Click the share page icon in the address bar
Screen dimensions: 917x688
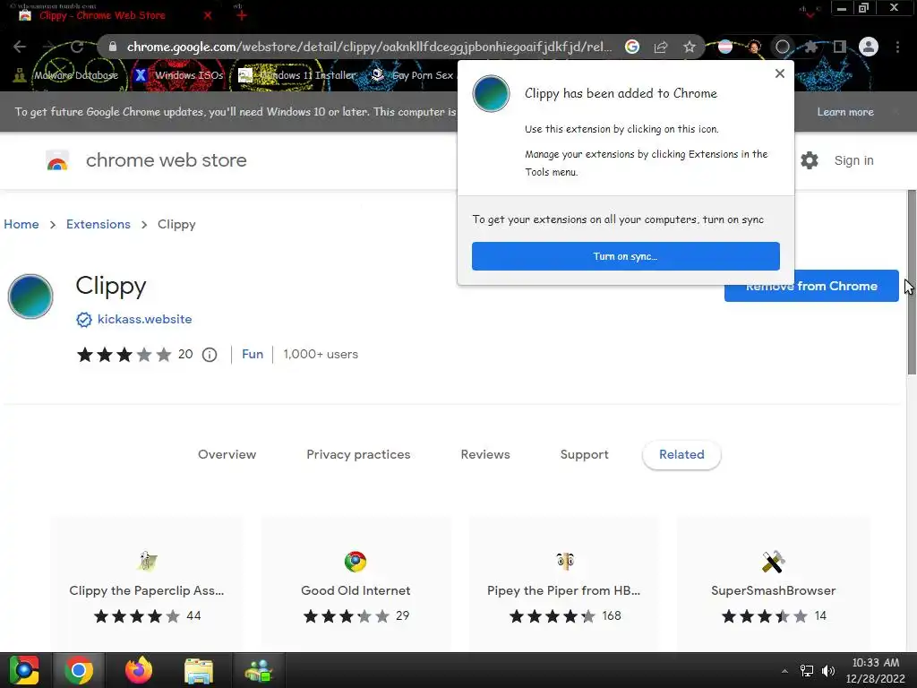[x=661, y=47]
